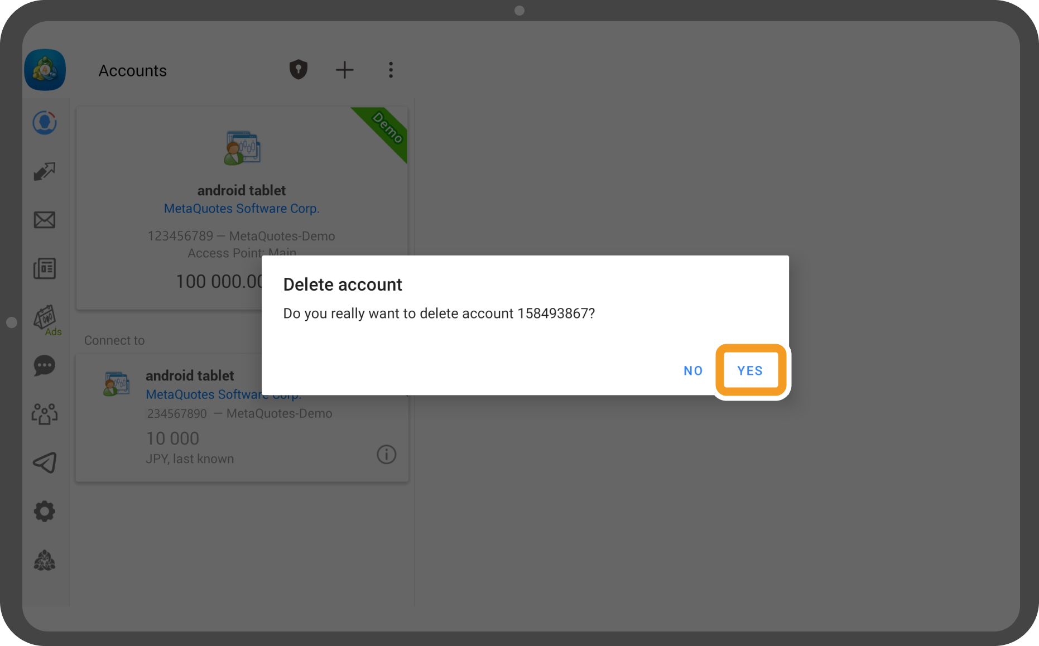Open the certificates shield icon

pos(299,70)
